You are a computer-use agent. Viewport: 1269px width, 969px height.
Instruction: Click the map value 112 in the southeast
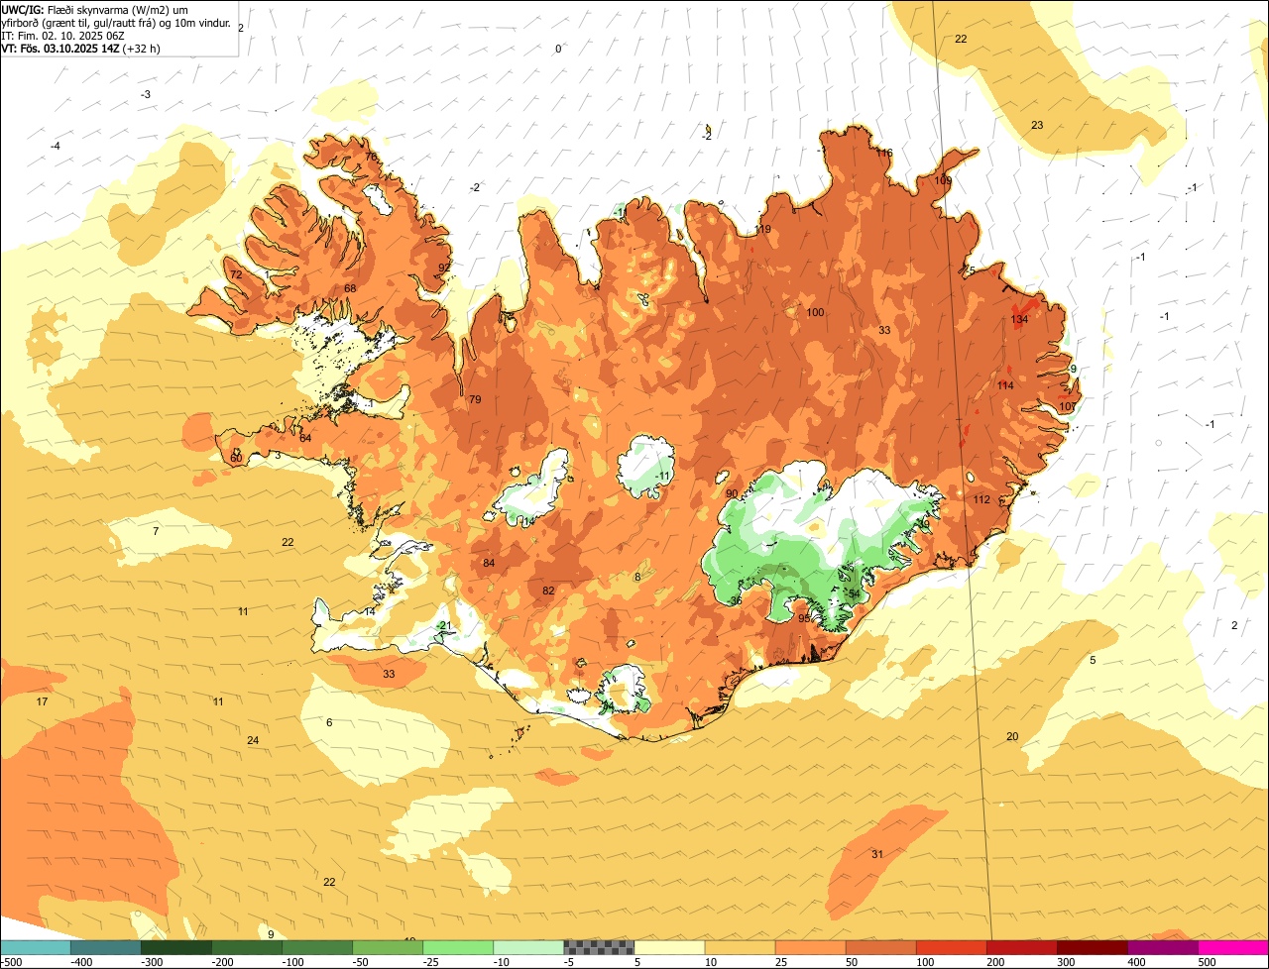[x=981, y=499]
